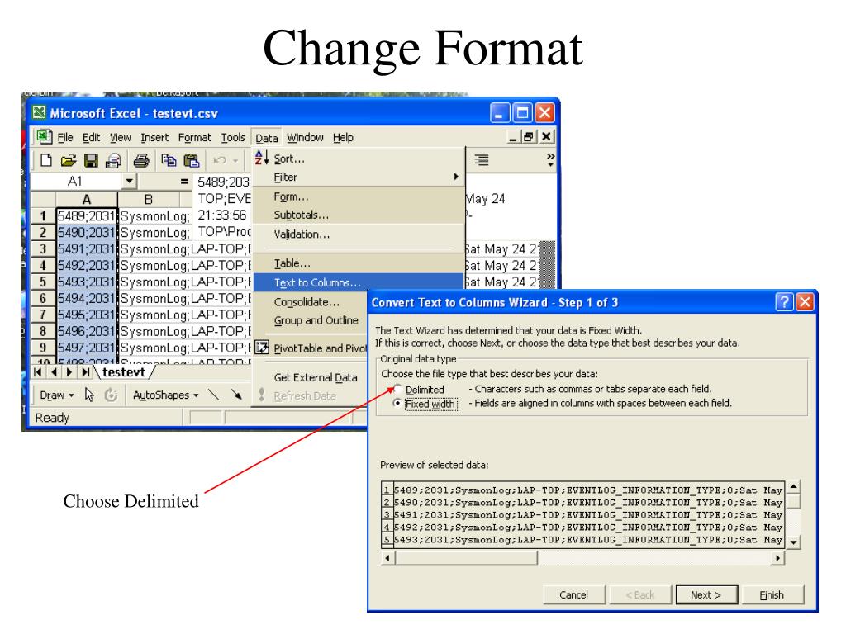Click the testevt sheet tab
The image size is (846, 634).
[x=124, y=372]
